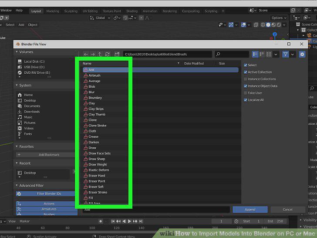Screen dimensions: 317x238
Task: Open UV Editing workspace tab
Action: tap(90, 11)
